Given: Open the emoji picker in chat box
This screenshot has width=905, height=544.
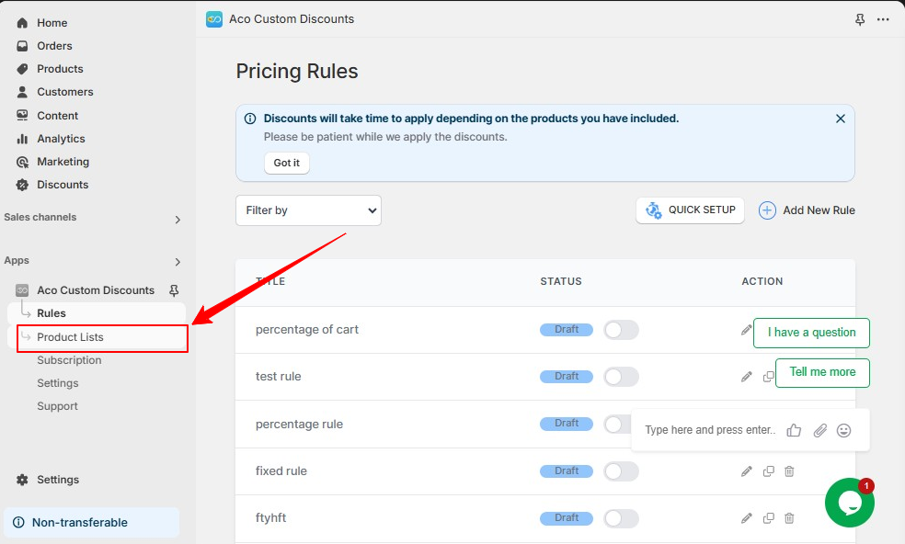Looking at the screenshot, I should point(843,430).
